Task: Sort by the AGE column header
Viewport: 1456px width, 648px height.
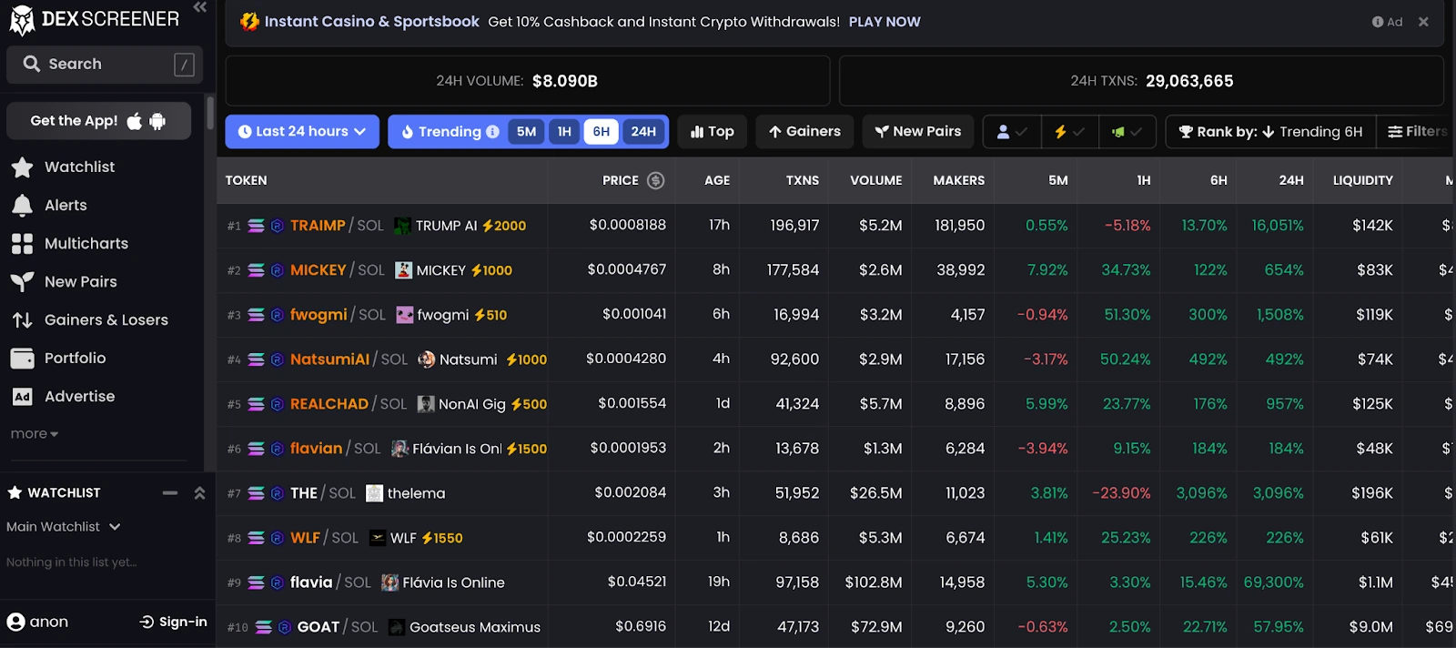Action: [x=717, y=180]
